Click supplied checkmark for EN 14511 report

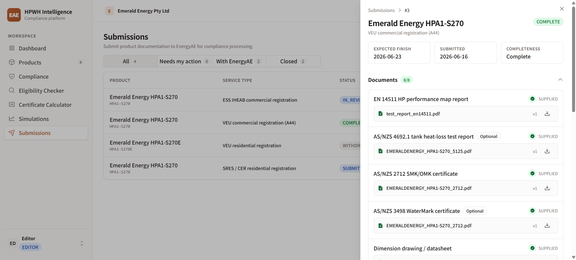coord(532,99)
